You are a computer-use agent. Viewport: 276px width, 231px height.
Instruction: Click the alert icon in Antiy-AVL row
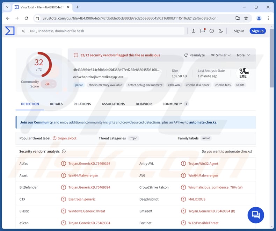pyautogui.click(x=183, y=164)
